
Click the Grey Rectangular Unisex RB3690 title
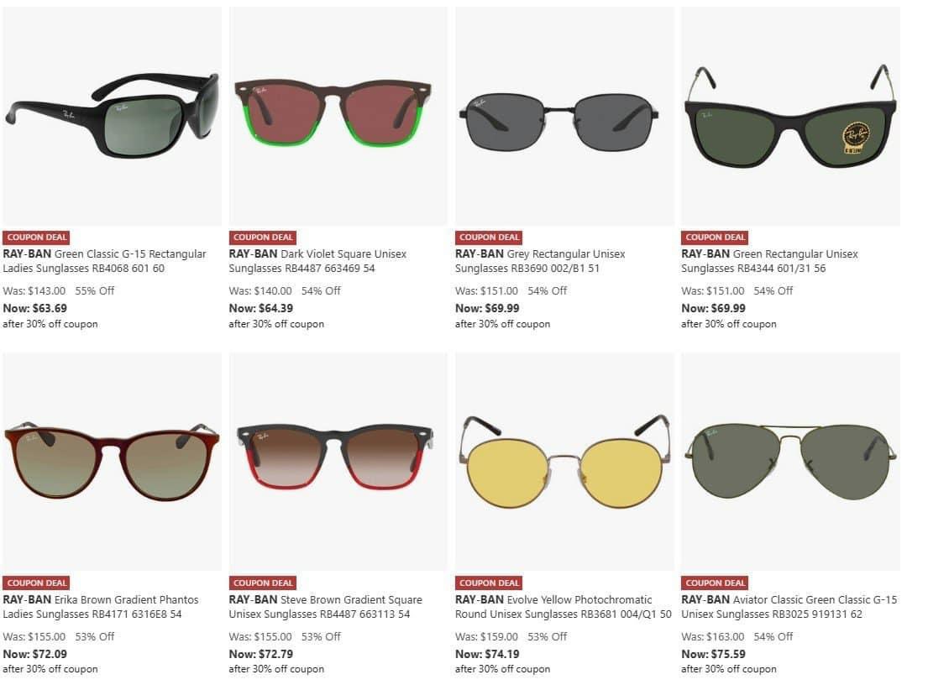(540, 261)
